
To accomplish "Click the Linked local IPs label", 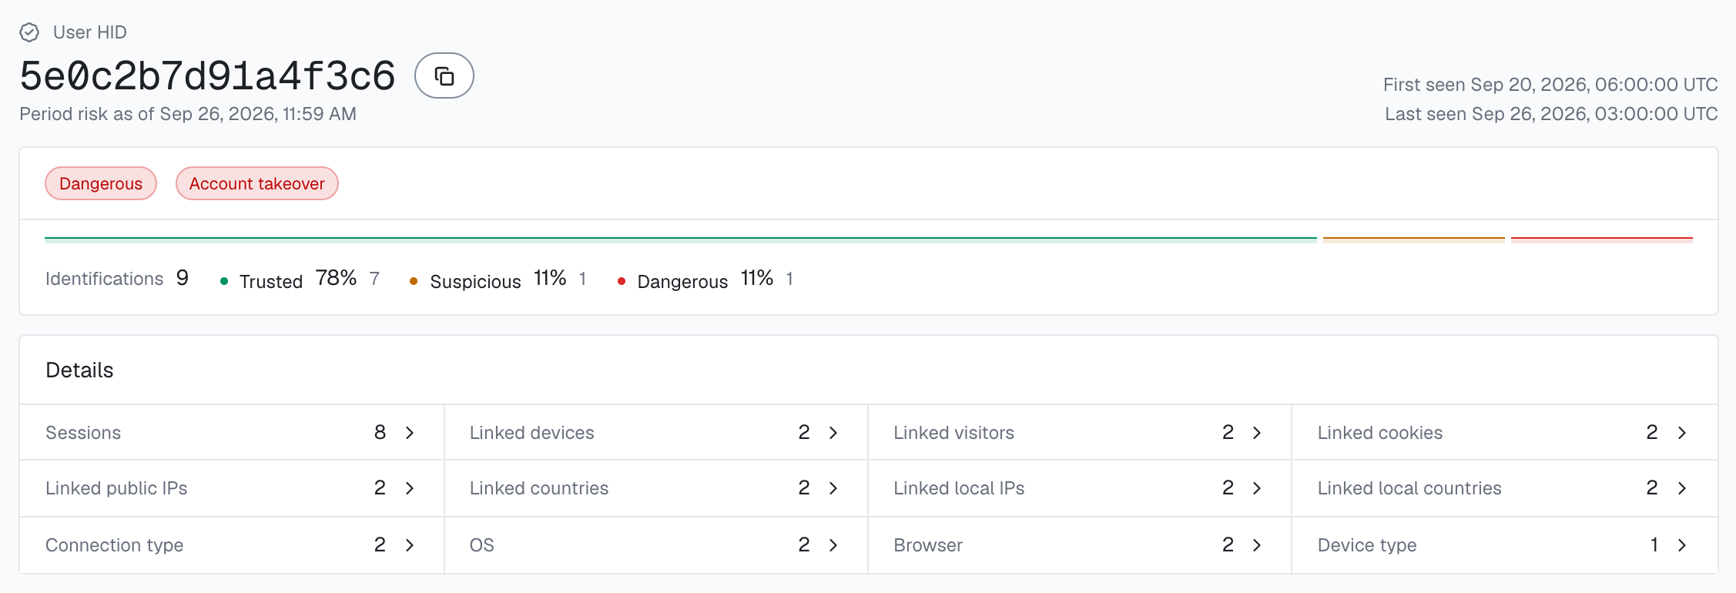I will 959,488.
